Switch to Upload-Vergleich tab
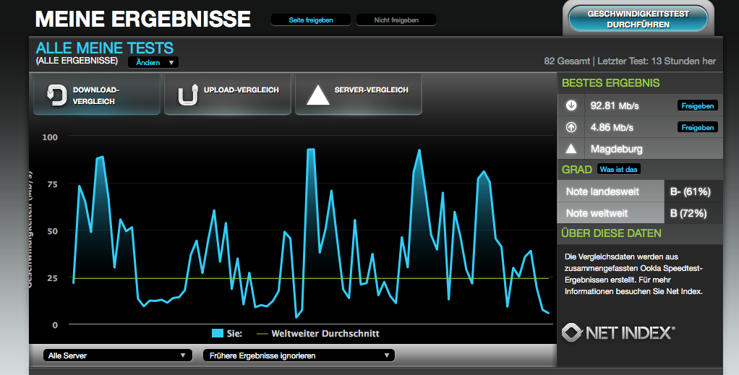Screen dimensions: 739x375 tap(228, 95)
